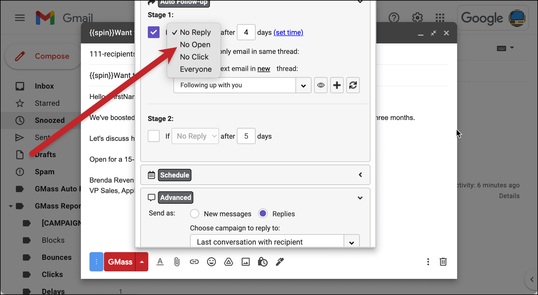Insert a link with the chain icon
Viewport: 538px width, 295px height.
(194, 262)
